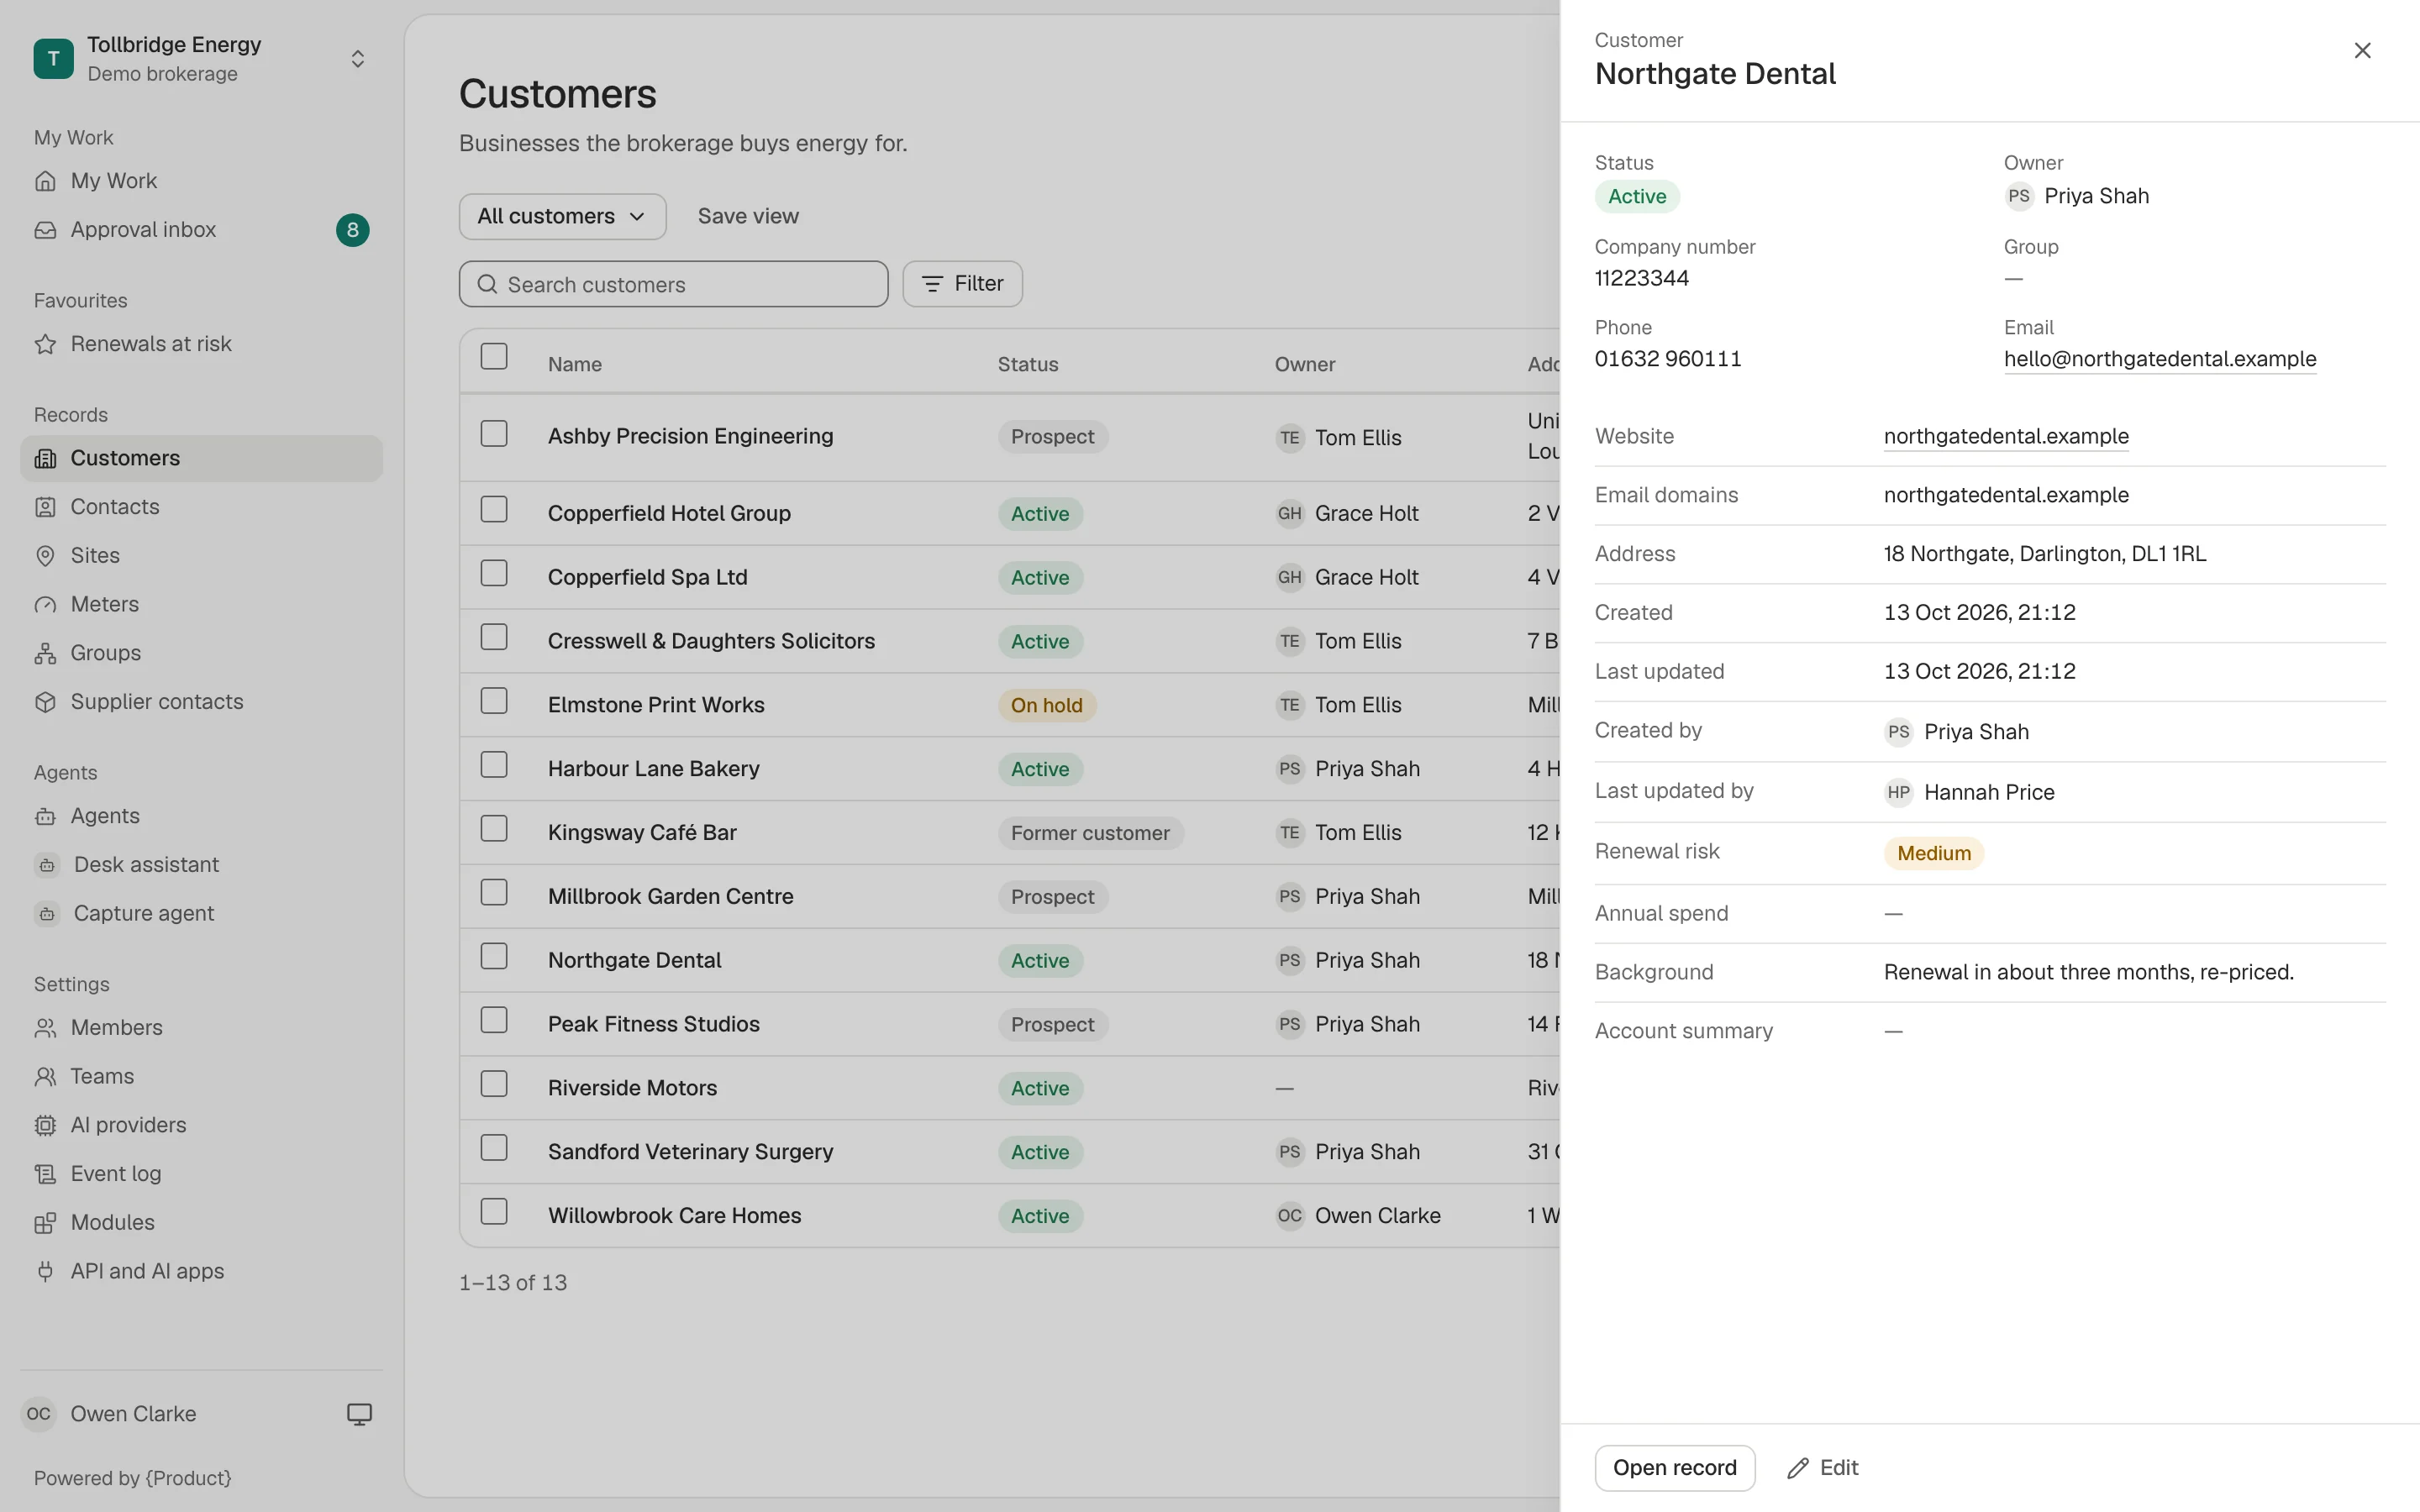The width and height of the screenshot is (2420, 1512).
Task: Click the display theme monitor icon
Action: click(x=359, y=1414)
